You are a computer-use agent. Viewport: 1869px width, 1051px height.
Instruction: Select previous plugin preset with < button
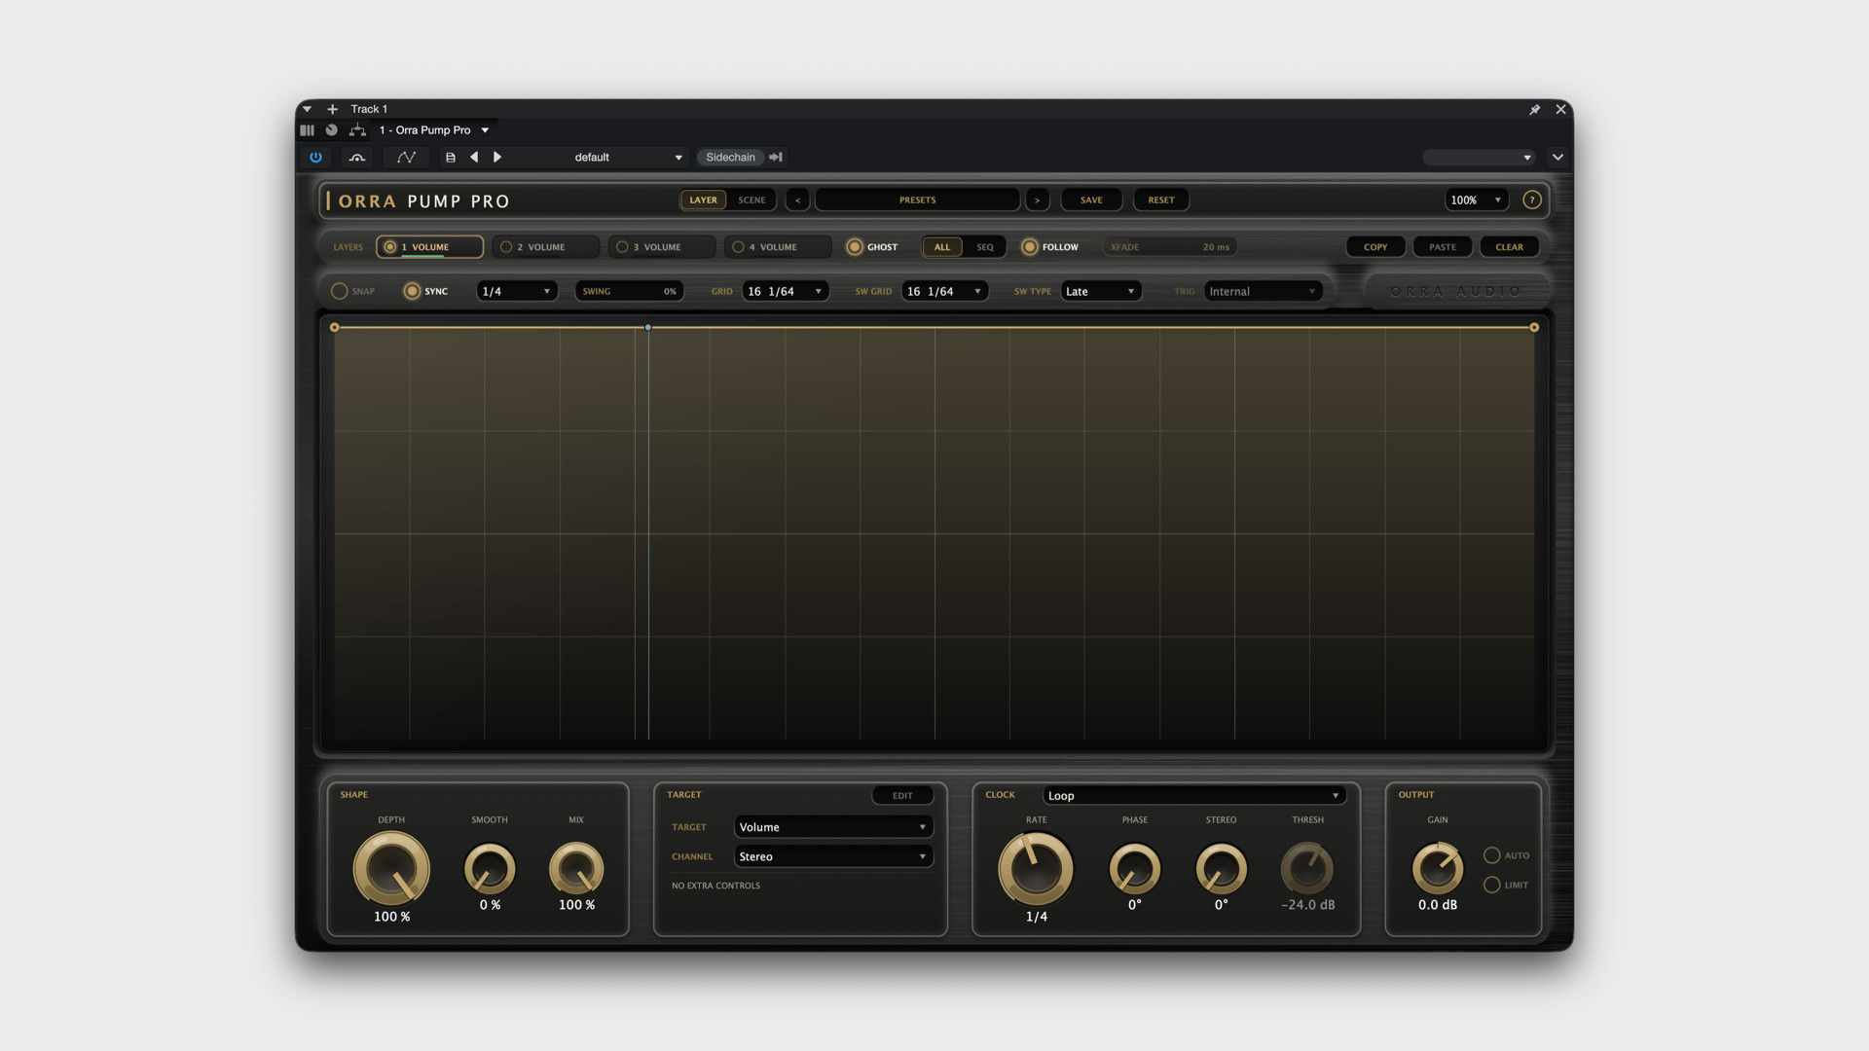click(x=797, y=199)
